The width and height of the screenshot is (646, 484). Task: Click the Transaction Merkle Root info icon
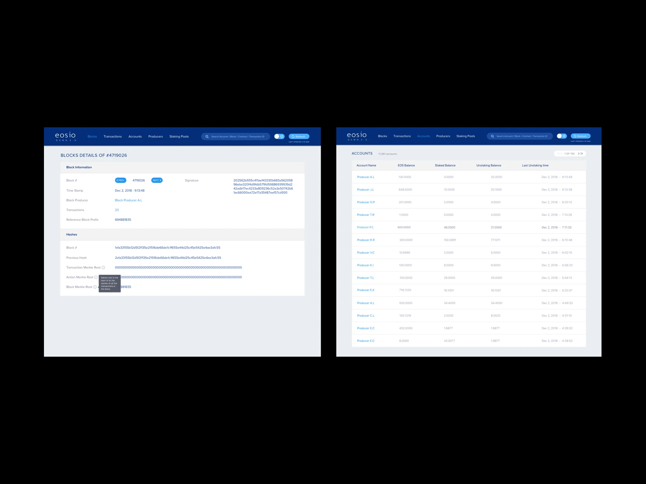[104, 267]
